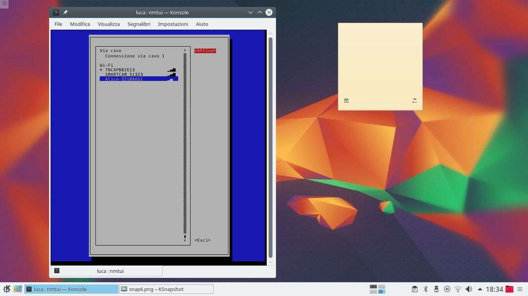Select the TNCAPB82E13 Wi-Fi network
The width and height of the screenshot is (528, 296).
click(x=138, y=70)
